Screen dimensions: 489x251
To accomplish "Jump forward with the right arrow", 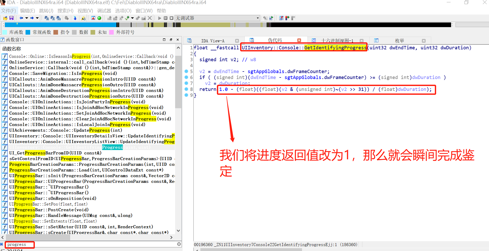I will point(32,18).
